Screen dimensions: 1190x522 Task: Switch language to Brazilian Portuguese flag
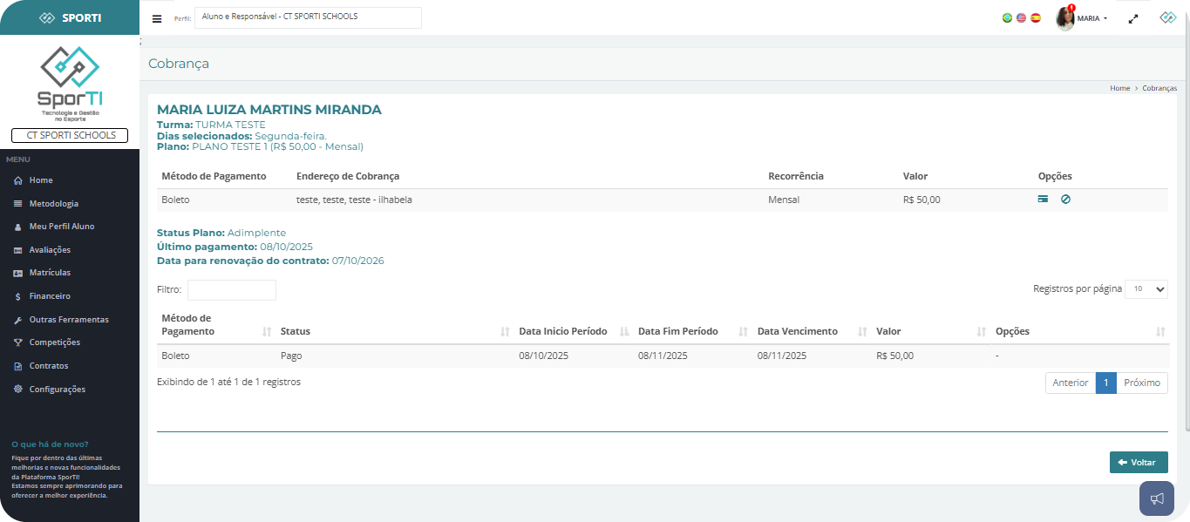pyautogui.click(x=1007, y=17)
